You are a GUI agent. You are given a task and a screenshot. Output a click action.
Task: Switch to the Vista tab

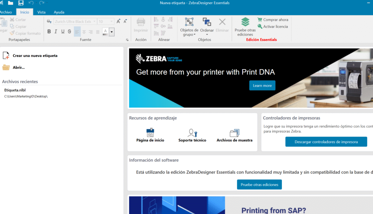pyautogui.click(x=41, y=12)
